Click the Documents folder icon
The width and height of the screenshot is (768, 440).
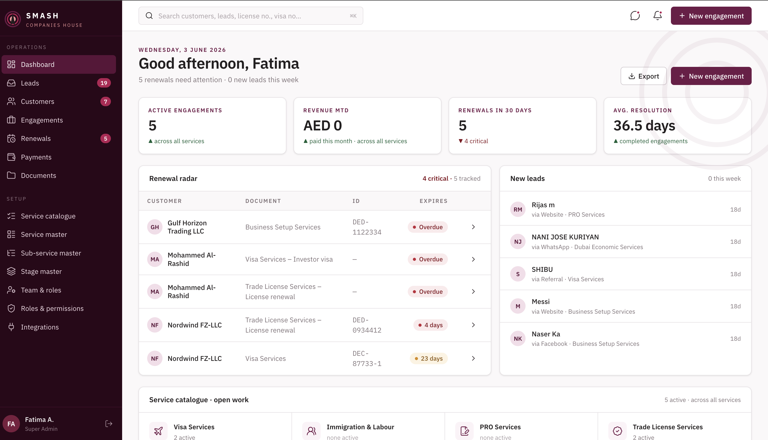click(11, 176)
